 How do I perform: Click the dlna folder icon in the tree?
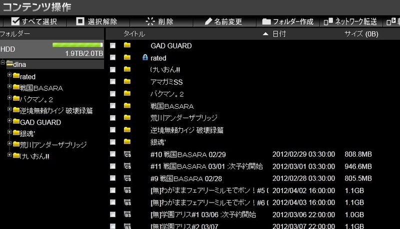(9, 64)
